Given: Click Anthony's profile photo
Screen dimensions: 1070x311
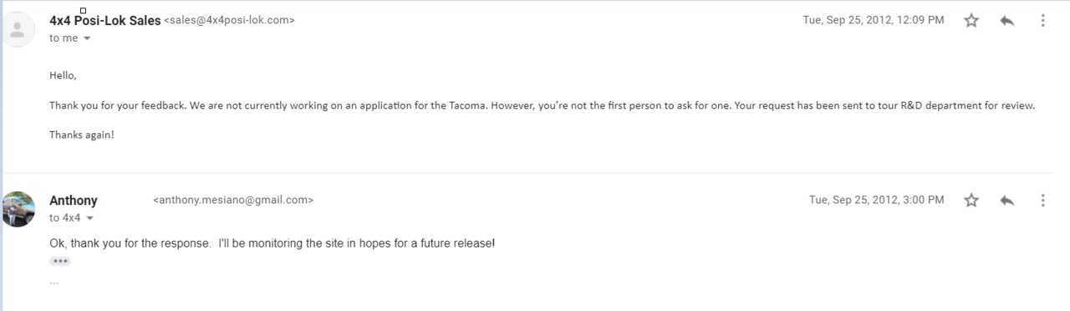Looking at the screenshot, I should (18, 209).
